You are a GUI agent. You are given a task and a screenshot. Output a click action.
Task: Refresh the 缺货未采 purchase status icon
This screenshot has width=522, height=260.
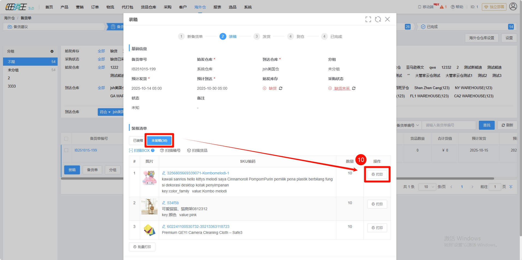click(354, 88)
